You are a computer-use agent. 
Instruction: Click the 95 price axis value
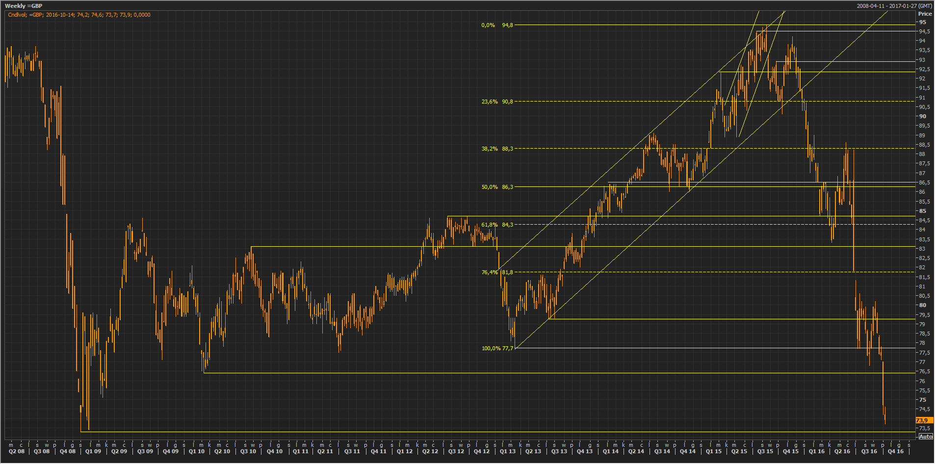(x=923, y=22)
